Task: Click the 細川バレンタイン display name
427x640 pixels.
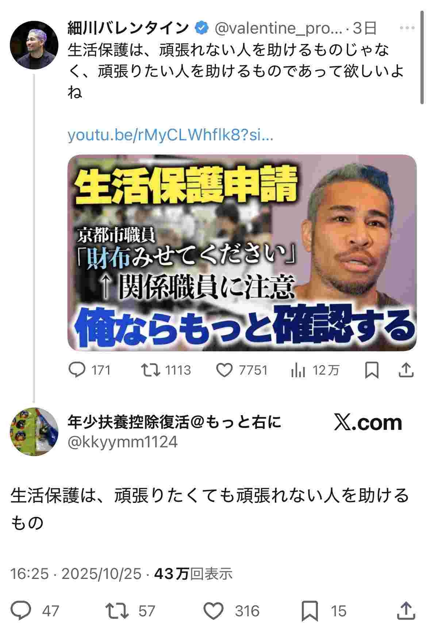Action: click(x=128, y=28)
